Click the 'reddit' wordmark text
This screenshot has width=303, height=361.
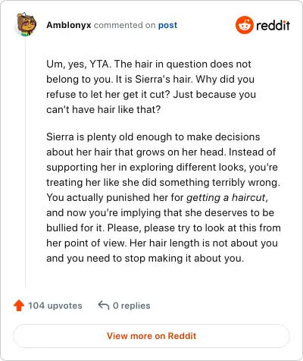point(273,25)
